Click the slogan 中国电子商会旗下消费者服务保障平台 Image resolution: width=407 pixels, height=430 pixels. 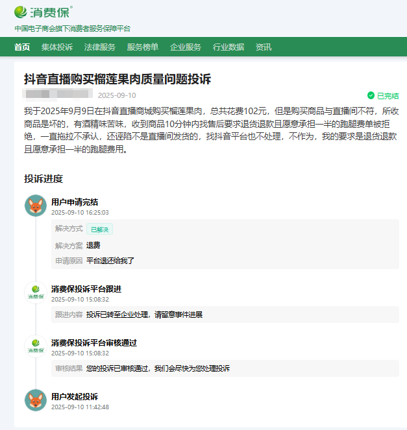73,29
